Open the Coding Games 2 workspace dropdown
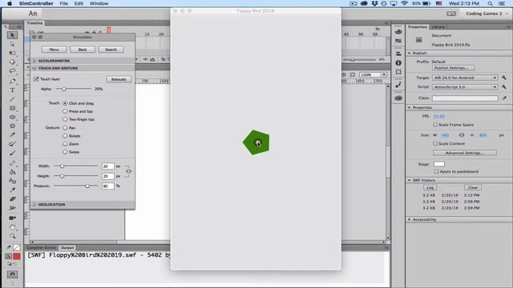Viewport: 513px width, 288px height. pyautogui.click(x=487, y=14)
